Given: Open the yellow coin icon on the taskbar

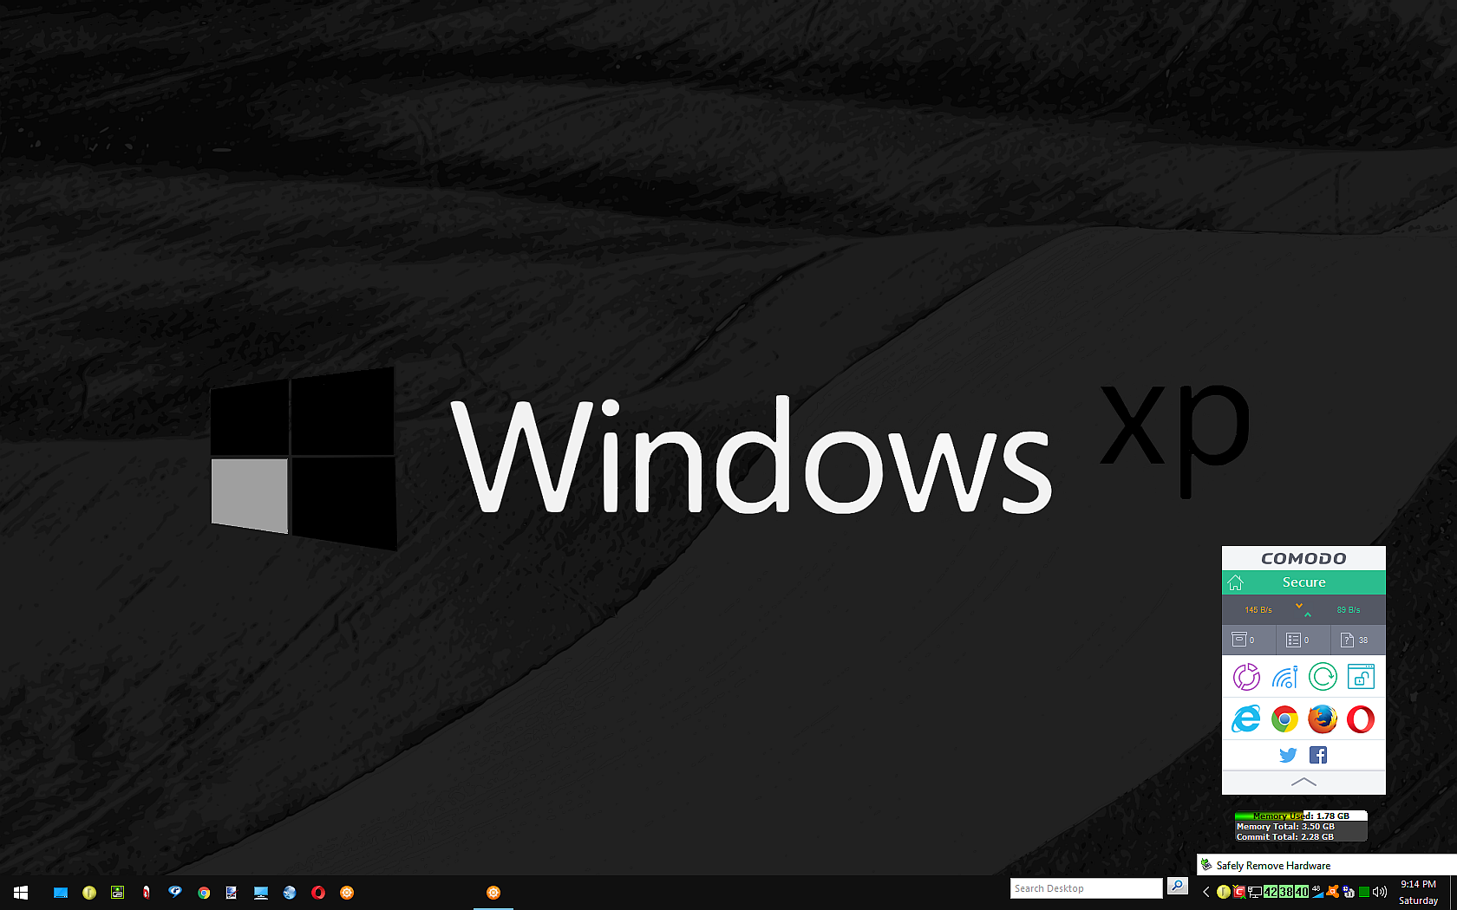Looking at the screenshot, I should click(x=89, y=893).
